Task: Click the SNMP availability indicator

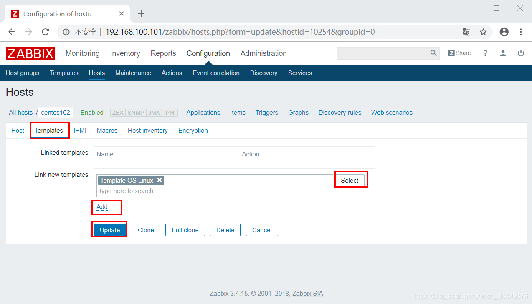Action: (136, 113)
